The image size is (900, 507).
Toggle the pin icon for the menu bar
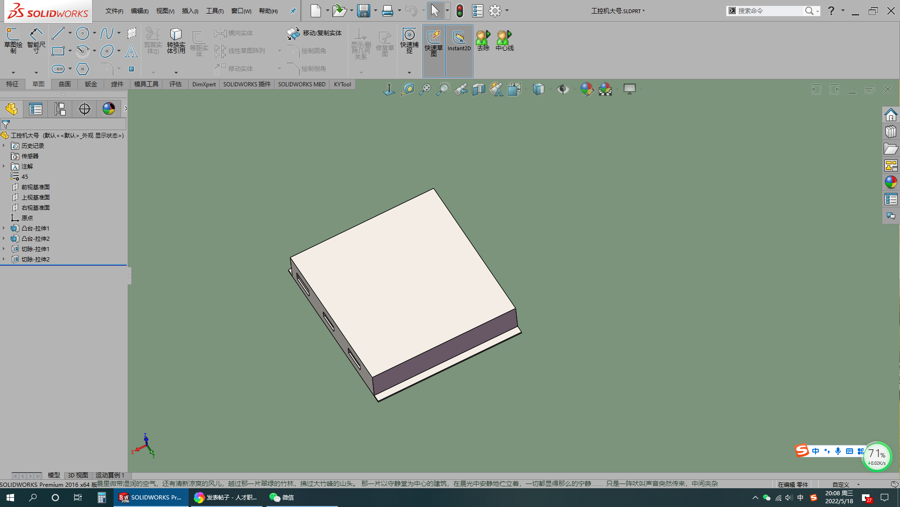click(293, 11)
